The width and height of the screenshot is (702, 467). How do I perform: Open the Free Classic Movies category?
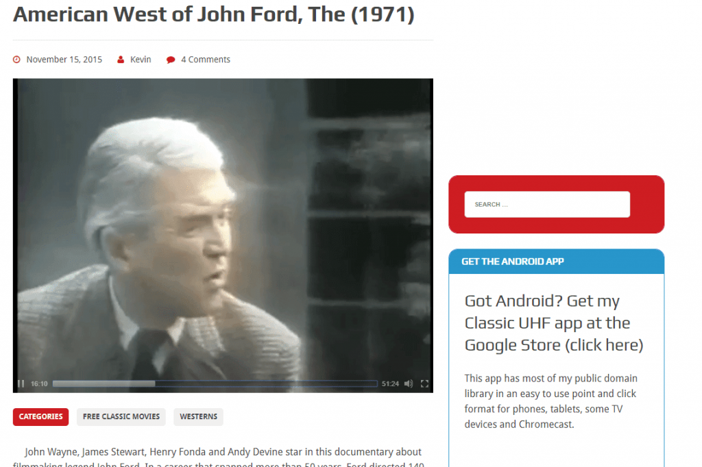(121, 417)
